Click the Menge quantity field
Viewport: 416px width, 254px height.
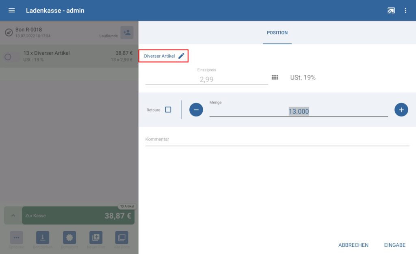[298, 111]
